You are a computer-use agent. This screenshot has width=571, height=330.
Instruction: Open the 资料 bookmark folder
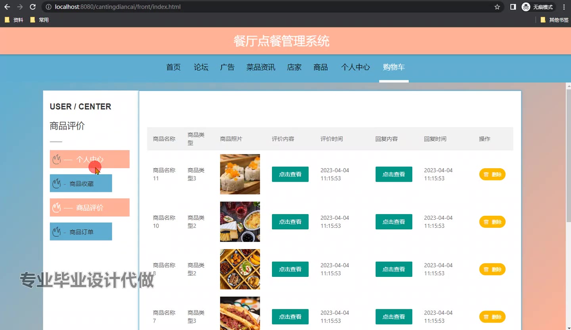pyautogui.click(x=14, y=20)
